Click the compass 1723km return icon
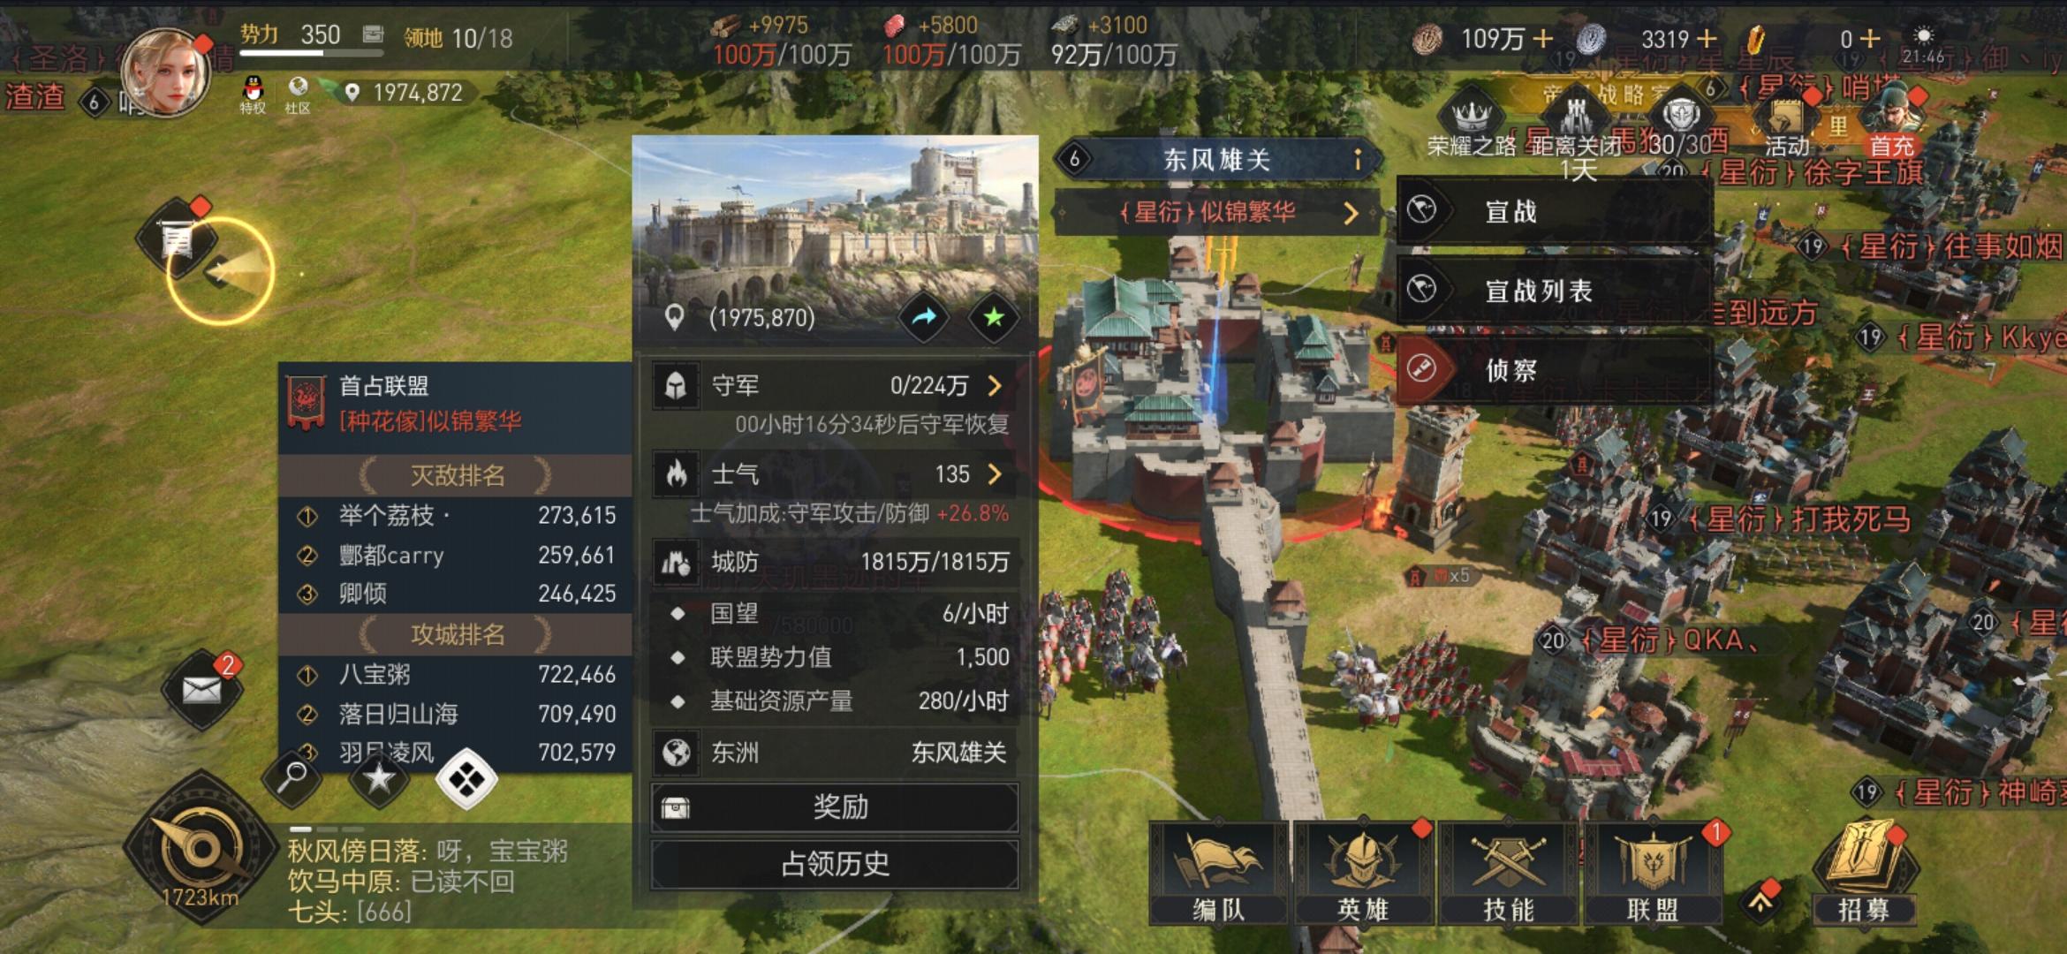The width and height of the screenshot is (2067, 954). click(x=201, y=850)
